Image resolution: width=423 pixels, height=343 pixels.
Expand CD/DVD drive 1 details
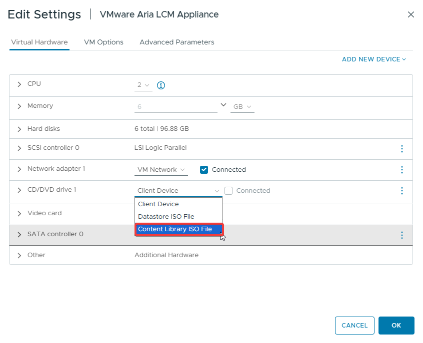coord(19,190)
